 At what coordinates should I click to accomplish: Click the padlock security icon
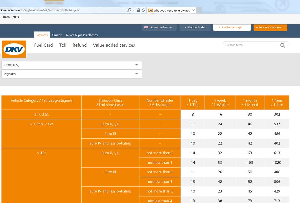point(139,10)
